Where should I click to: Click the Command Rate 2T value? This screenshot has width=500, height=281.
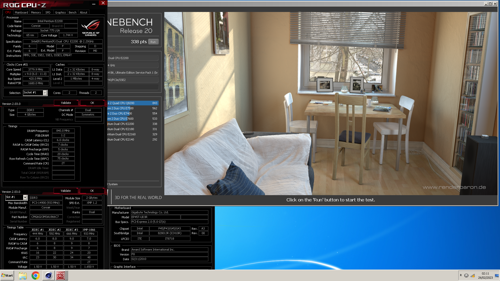point(63,163)
